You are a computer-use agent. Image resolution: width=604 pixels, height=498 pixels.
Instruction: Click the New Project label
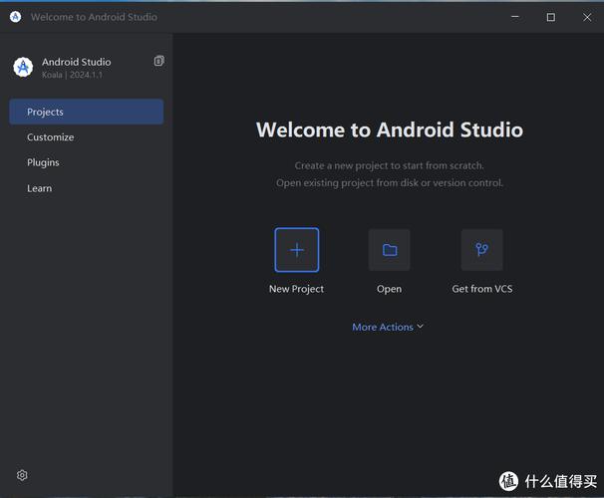pos(297,289)
